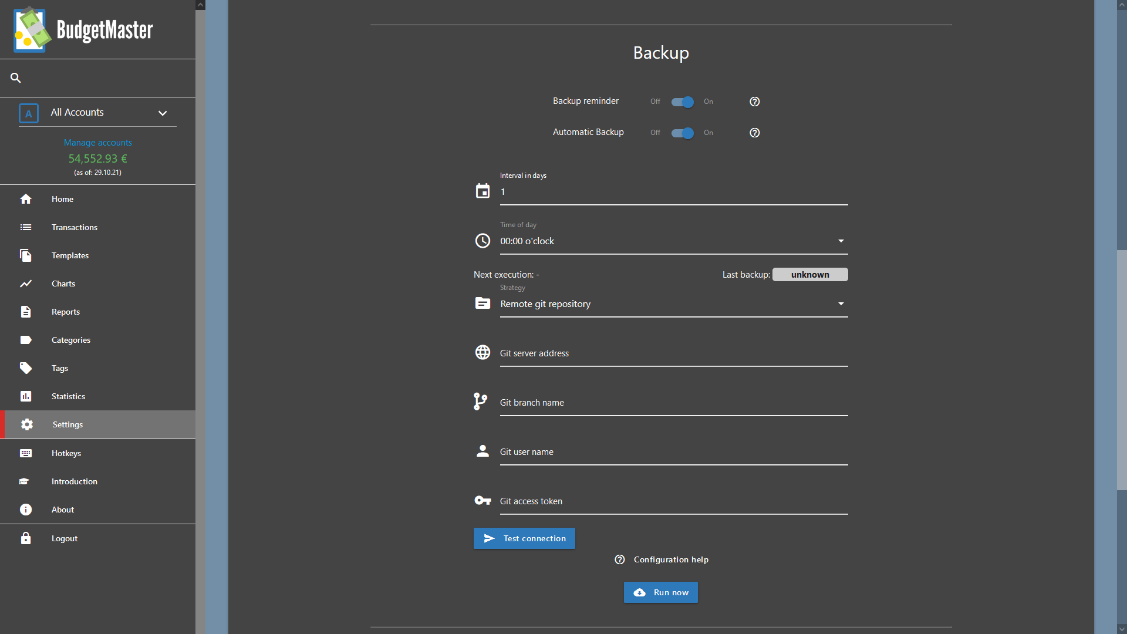Open Hotkeys menu item
1127x634 pixels.
[97, 453]
